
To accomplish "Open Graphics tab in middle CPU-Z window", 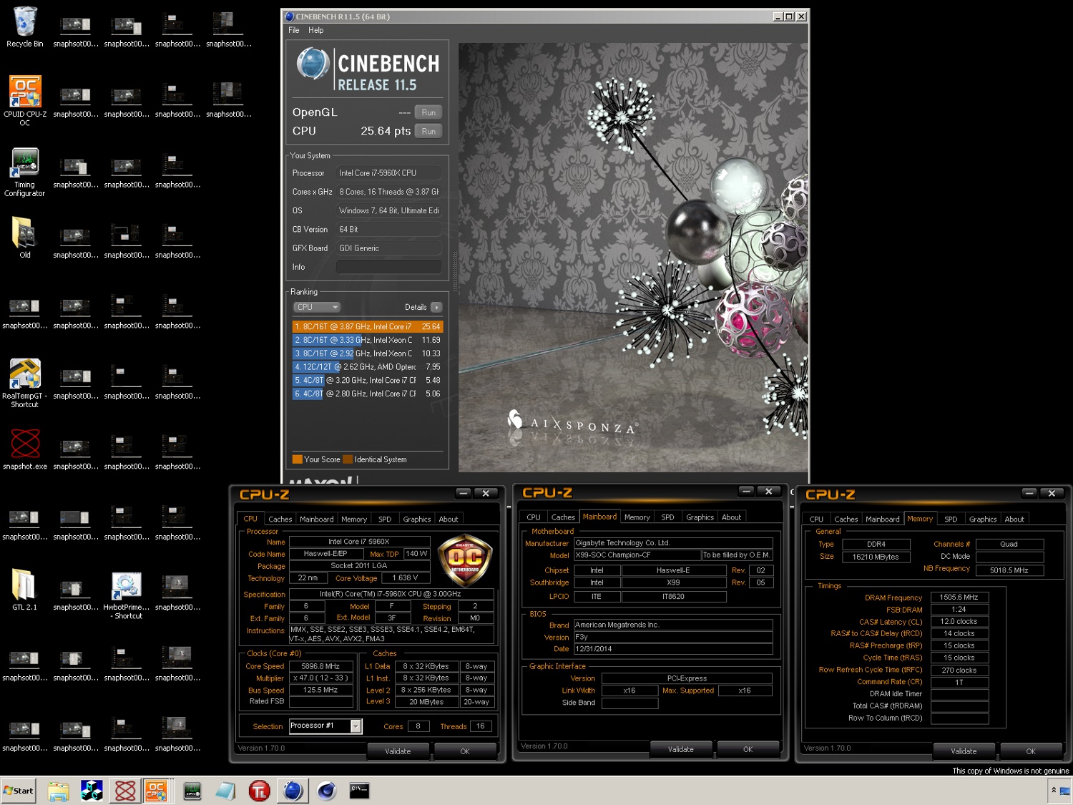I will pyautogui.click(x=700, y=517).
